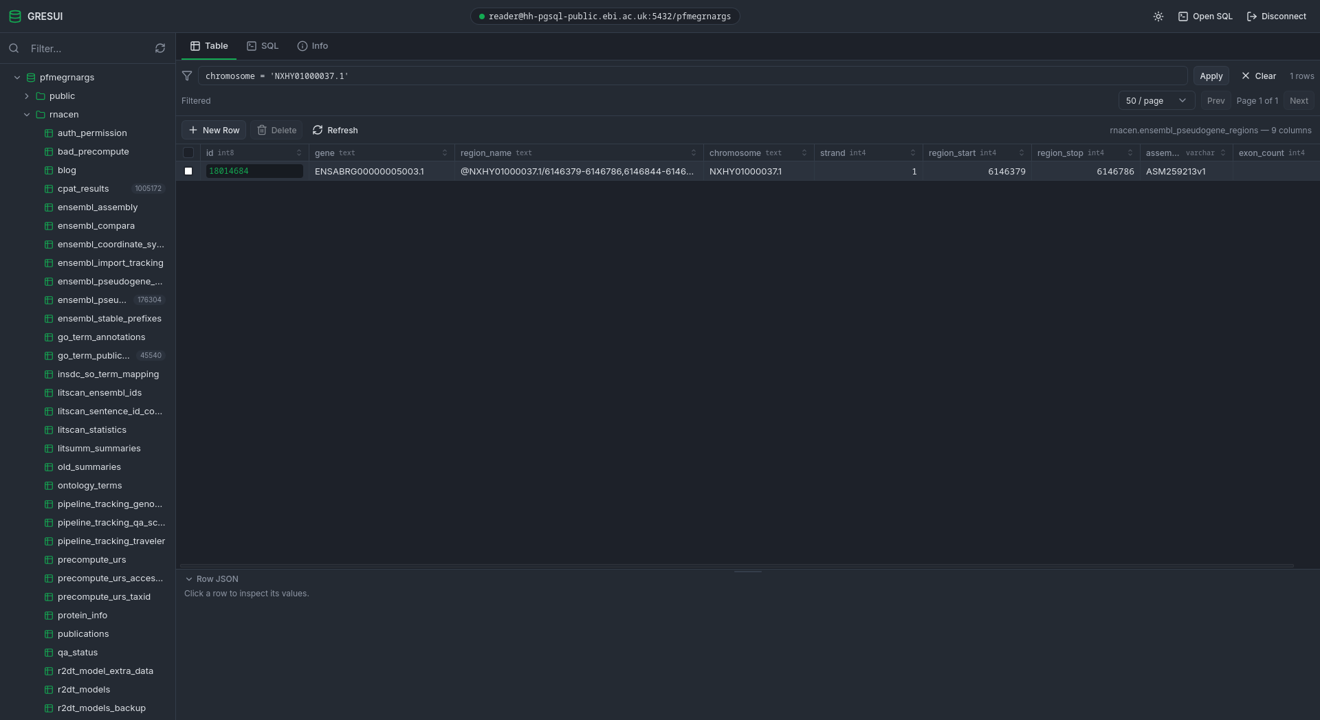Click the sort icon on chromosome column
Viewport: 1320px width, 720px height.
coord(804,153)
